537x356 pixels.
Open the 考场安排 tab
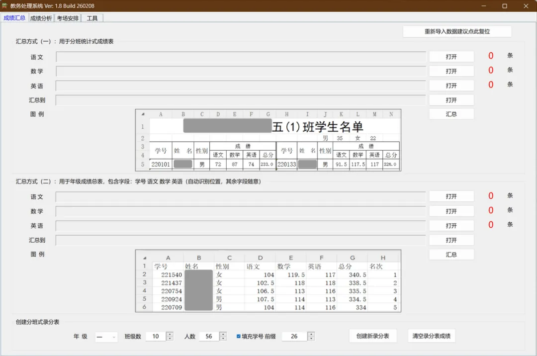pyautogui.click(x=68, y=18)
